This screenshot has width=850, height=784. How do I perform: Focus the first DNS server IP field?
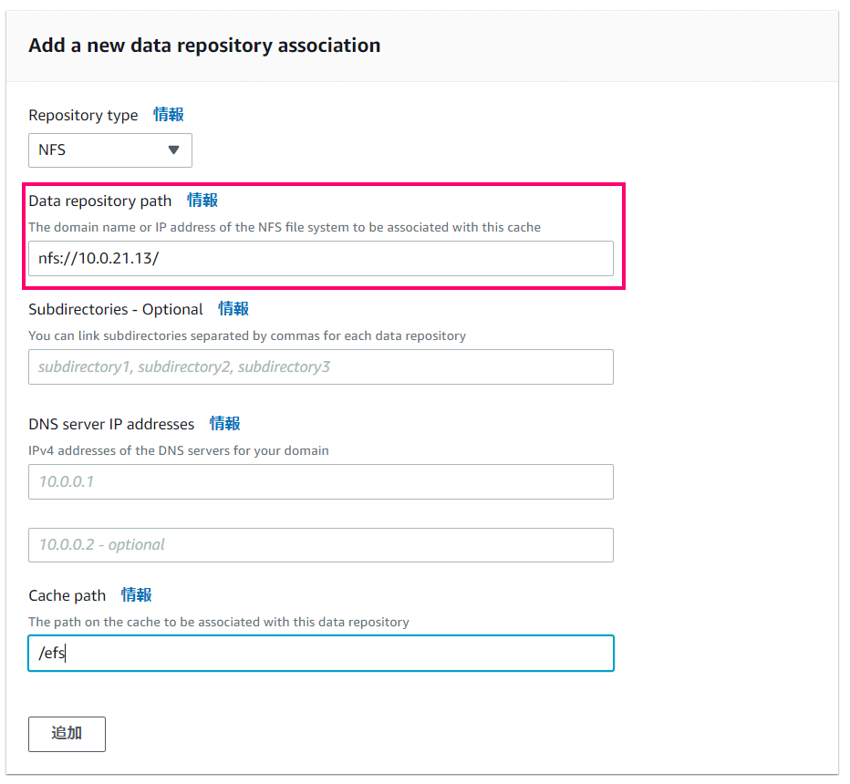[319, 481]
